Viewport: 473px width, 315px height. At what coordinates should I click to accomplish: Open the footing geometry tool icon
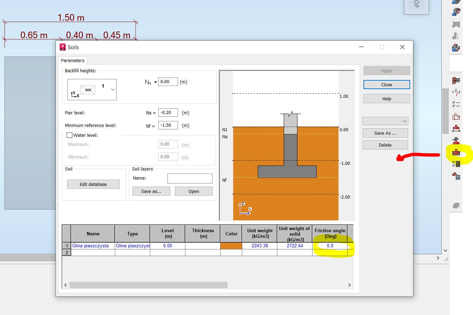click(x=455, y=128)
